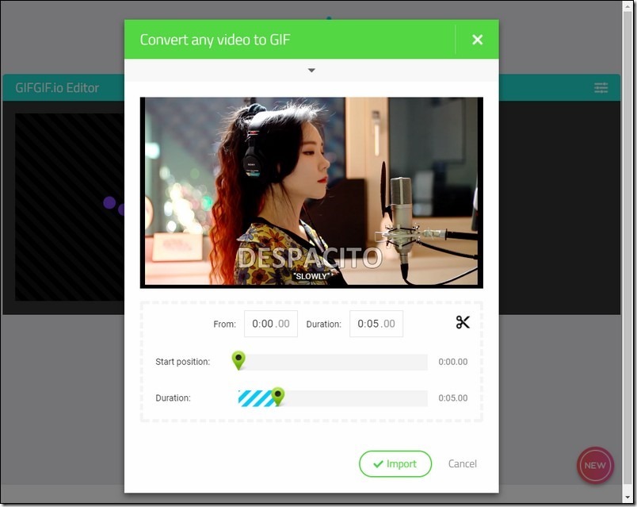The width and height of the screenshot is (637, 507).
Task: Click the Start position label
Action: coord(183,362)
